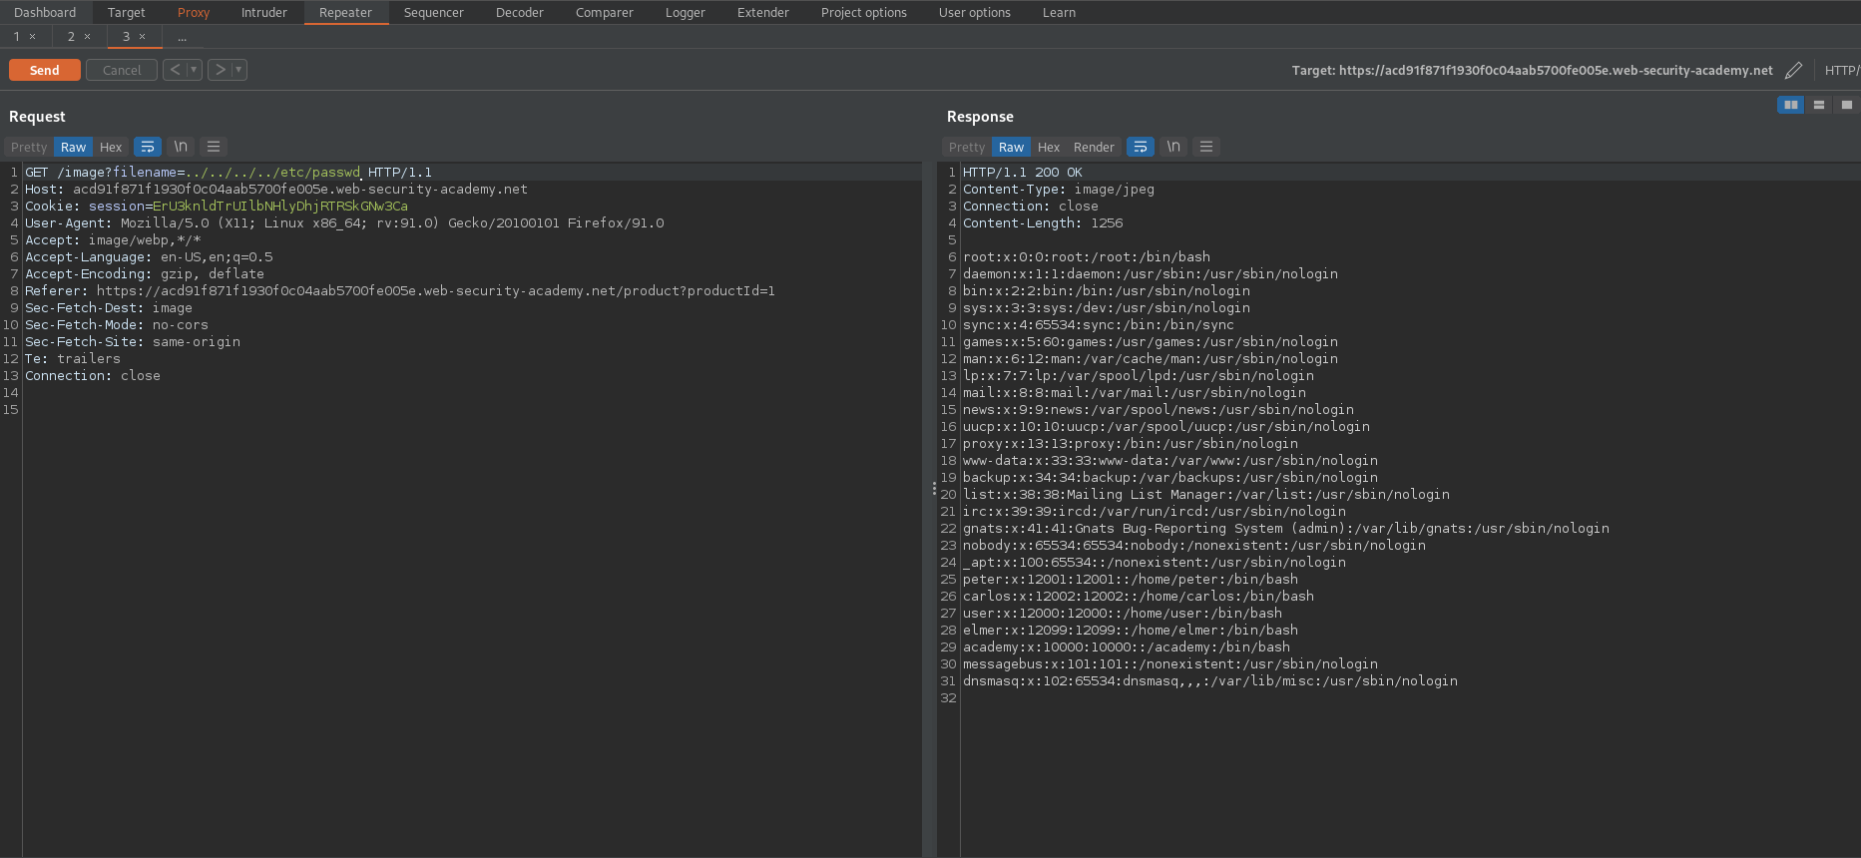The image size is (1861, 858).
Task: Open the Sequencer tab
Action: tap(434, 12)
